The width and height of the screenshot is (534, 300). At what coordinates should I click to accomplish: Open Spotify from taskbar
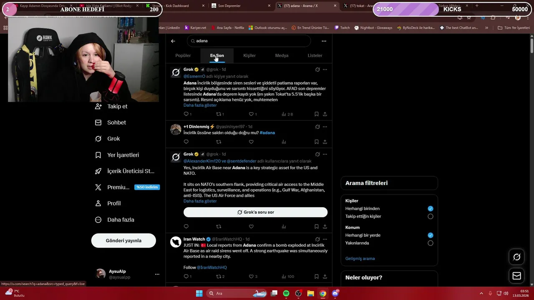point(286,293)
